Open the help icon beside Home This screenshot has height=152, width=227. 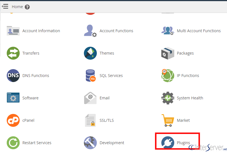click(27, 7)
